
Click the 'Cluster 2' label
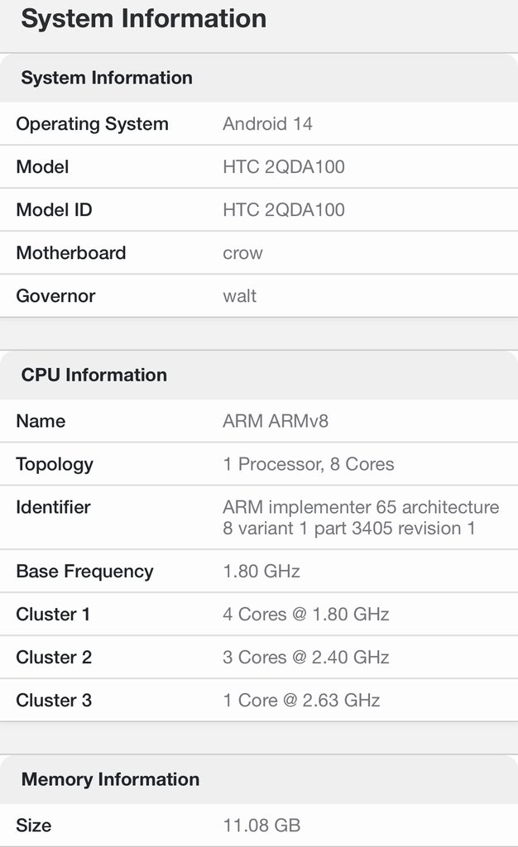pyautogui.click(x=54, y=658)
